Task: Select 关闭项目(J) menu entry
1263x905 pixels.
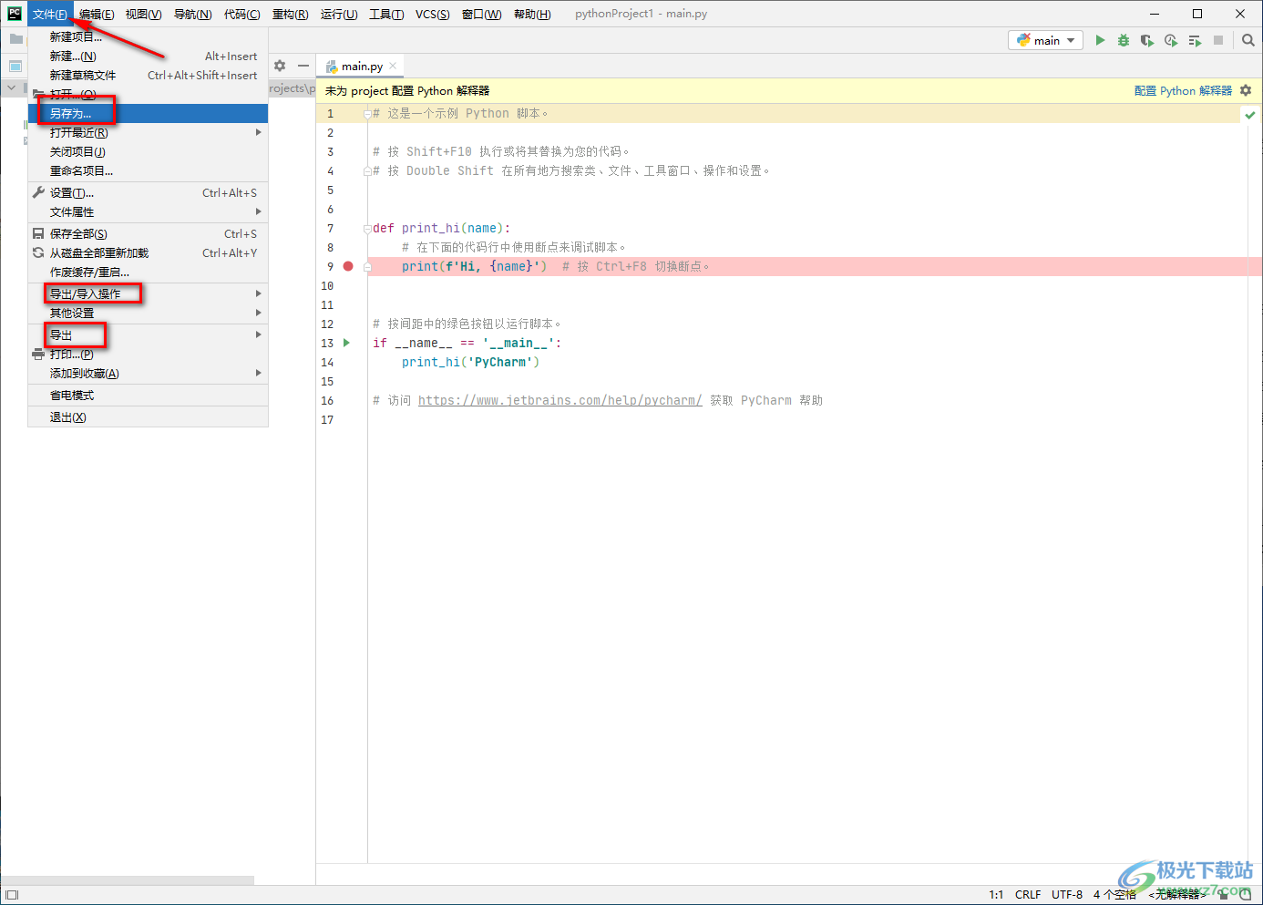Action: coord(148,151)
